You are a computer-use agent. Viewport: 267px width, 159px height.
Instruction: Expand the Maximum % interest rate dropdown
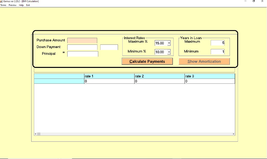pyautogui.click(x=169, y=43)
